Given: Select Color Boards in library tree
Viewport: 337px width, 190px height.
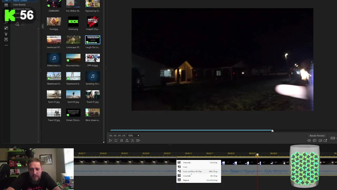Looking at the screenshot, I should click(19, 4).
